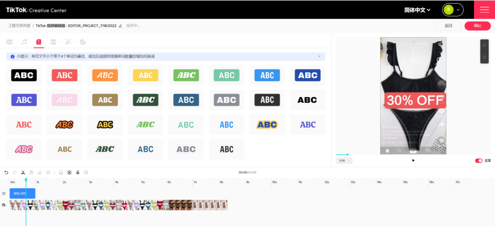Screen dimensions: 495x226
Task: Expand the user account avatar dropdown
Action: pos(452,10)
